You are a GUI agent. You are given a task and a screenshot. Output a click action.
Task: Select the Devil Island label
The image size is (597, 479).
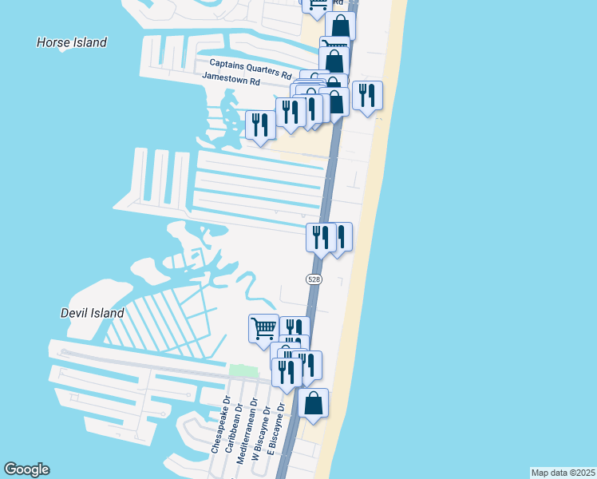pos(93,313)
